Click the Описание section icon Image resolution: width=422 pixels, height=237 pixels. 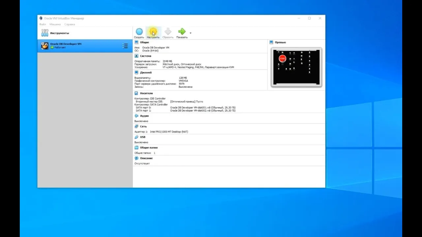pyautogui.click(x=136, y=158)
